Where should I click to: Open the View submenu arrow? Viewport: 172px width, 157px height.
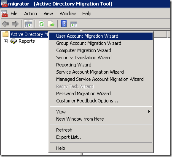coord(149,112)
